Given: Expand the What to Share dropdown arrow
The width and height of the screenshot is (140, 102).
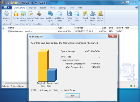Looking at the screenshot, I should 103,21.
